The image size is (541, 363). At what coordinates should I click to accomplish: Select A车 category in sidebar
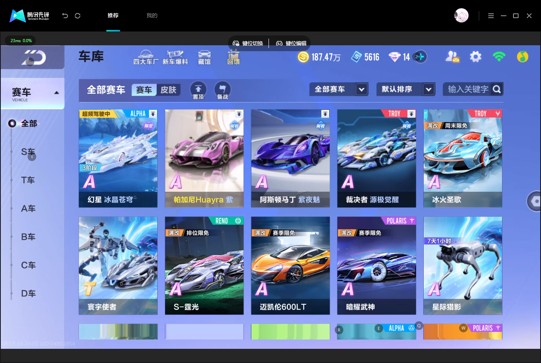28,209
